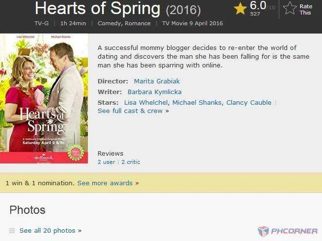Open director Marita Grabiak's page

point(157,81)
